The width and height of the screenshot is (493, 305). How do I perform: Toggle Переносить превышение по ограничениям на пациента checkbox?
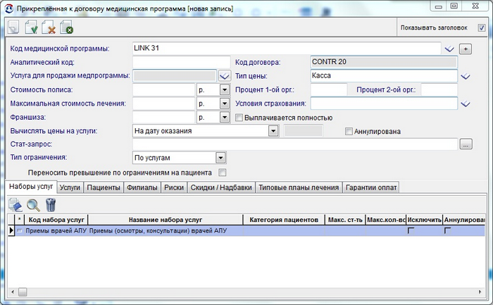click(x=223, y=173)
